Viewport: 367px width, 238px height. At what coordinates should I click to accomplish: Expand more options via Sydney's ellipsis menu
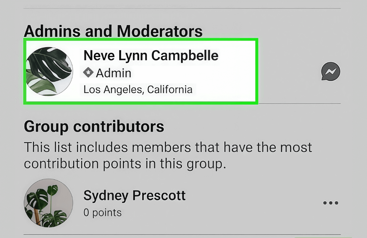[x=331, y=203]
